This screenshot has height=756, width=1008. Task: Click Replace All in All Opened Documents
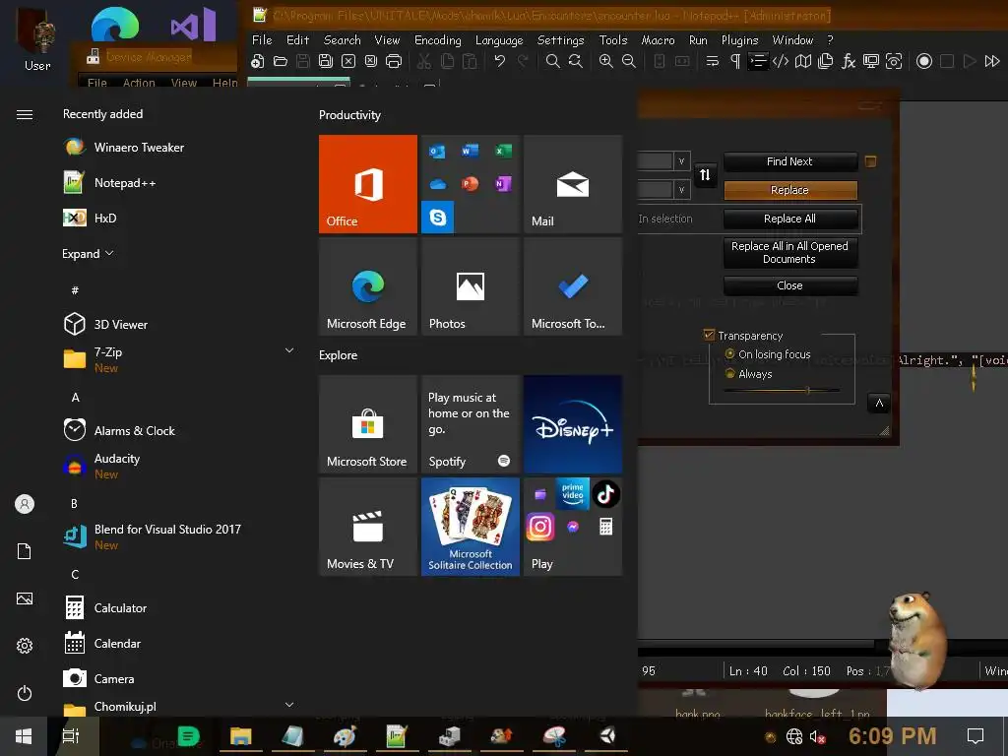(790, 252)
